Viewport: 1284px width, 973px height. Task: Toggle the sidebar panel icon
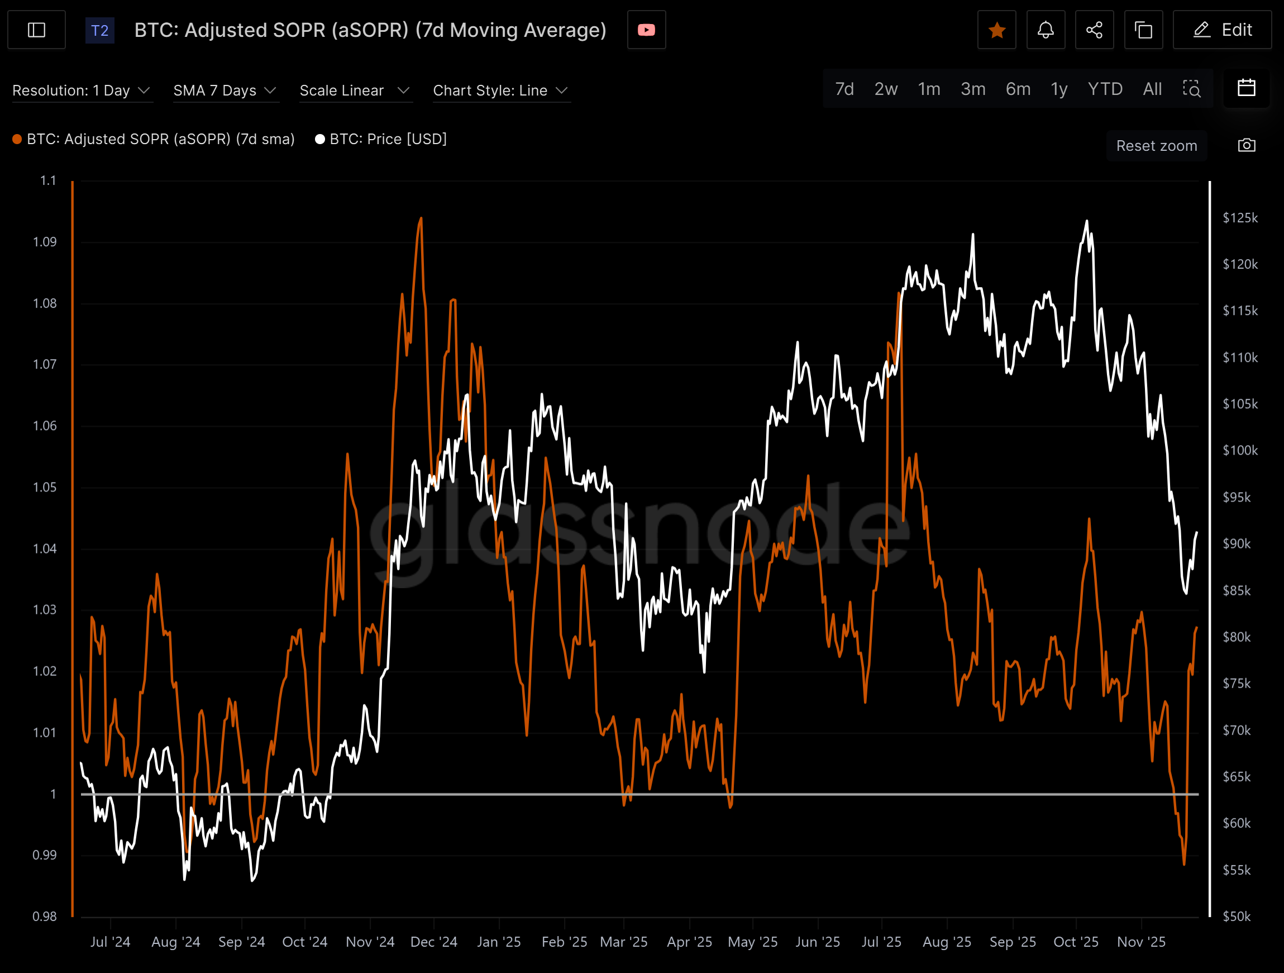36,30
